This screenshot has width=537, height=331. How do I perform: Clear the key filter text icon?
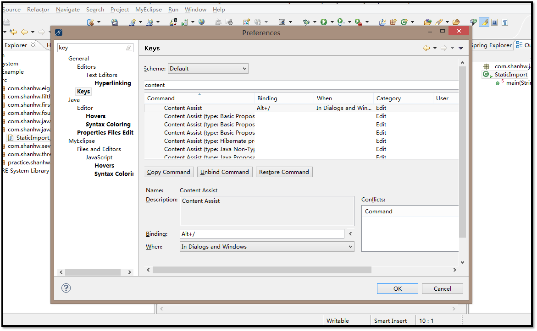pyautogui.click(x=129, y=48)
